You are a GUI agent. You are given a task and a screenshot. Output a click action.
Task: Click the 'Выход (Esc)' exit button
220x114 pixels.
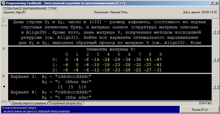coord(200,109)
